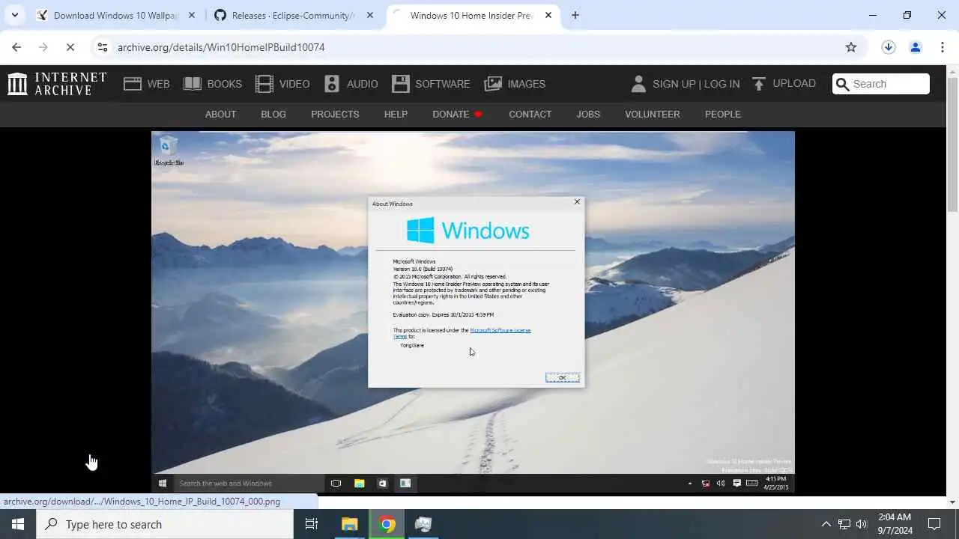Show hidden system tray icons
The height and width of the screenshot is (539, 959).
[826, 524]
